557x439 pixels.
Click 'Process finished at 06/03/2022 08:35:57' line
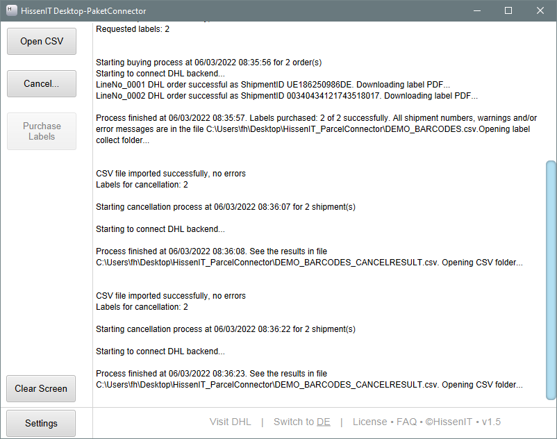[x=316, y=118]
